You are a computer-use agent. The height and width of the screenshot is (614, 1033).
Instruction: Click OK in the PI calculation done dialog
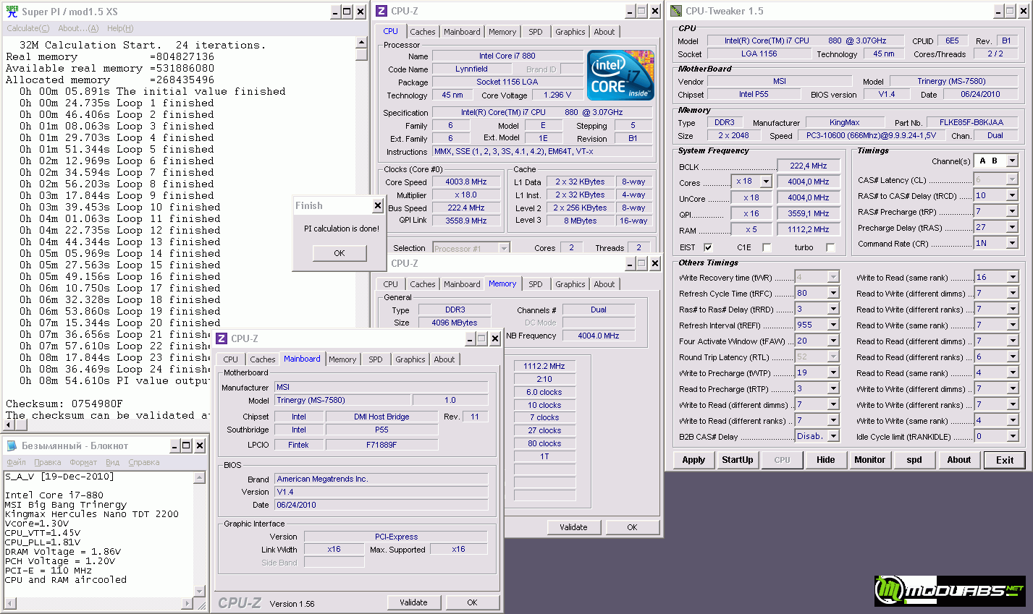(x=340, y=253)
